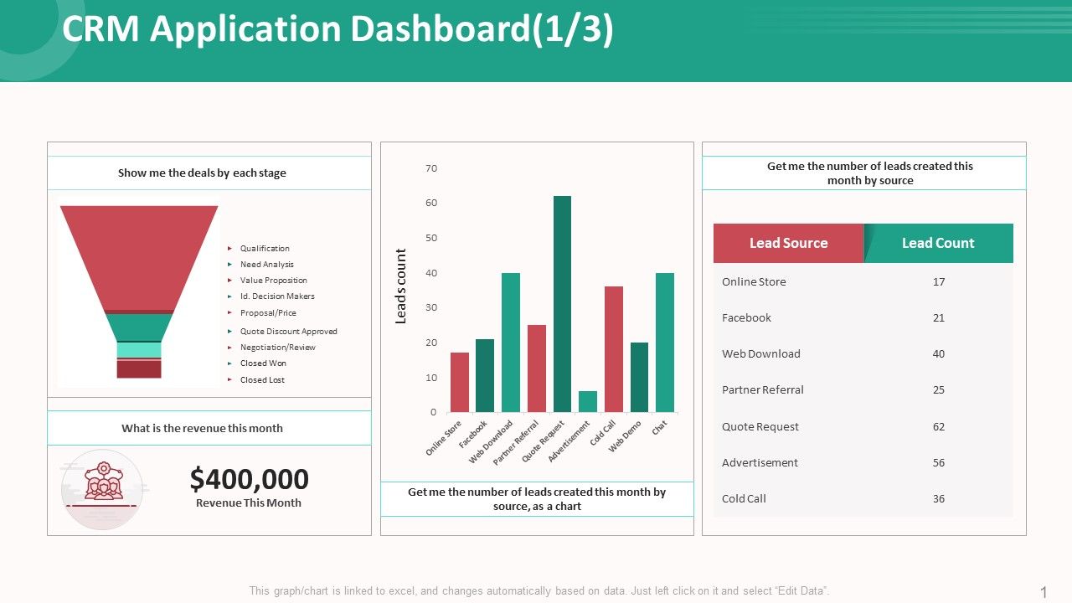
Task: Select the shortest Advertisement bar in the chart
Action: tap(586, 400)
